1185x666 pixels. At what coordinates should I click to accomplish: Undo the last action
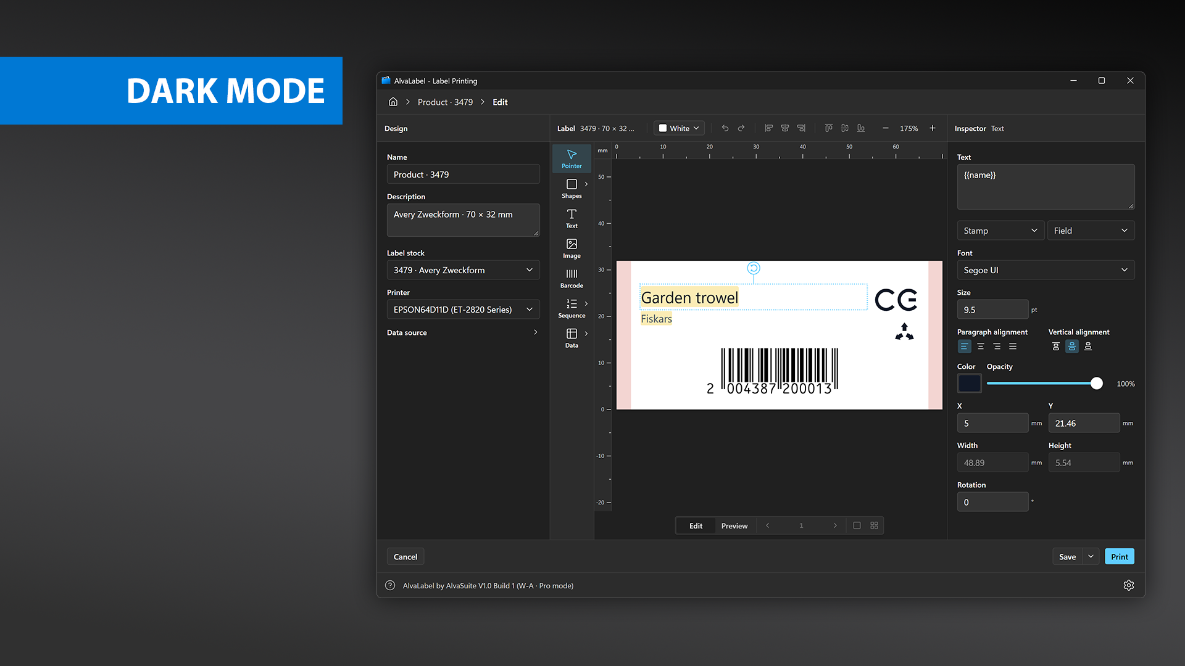click(725, 128)
